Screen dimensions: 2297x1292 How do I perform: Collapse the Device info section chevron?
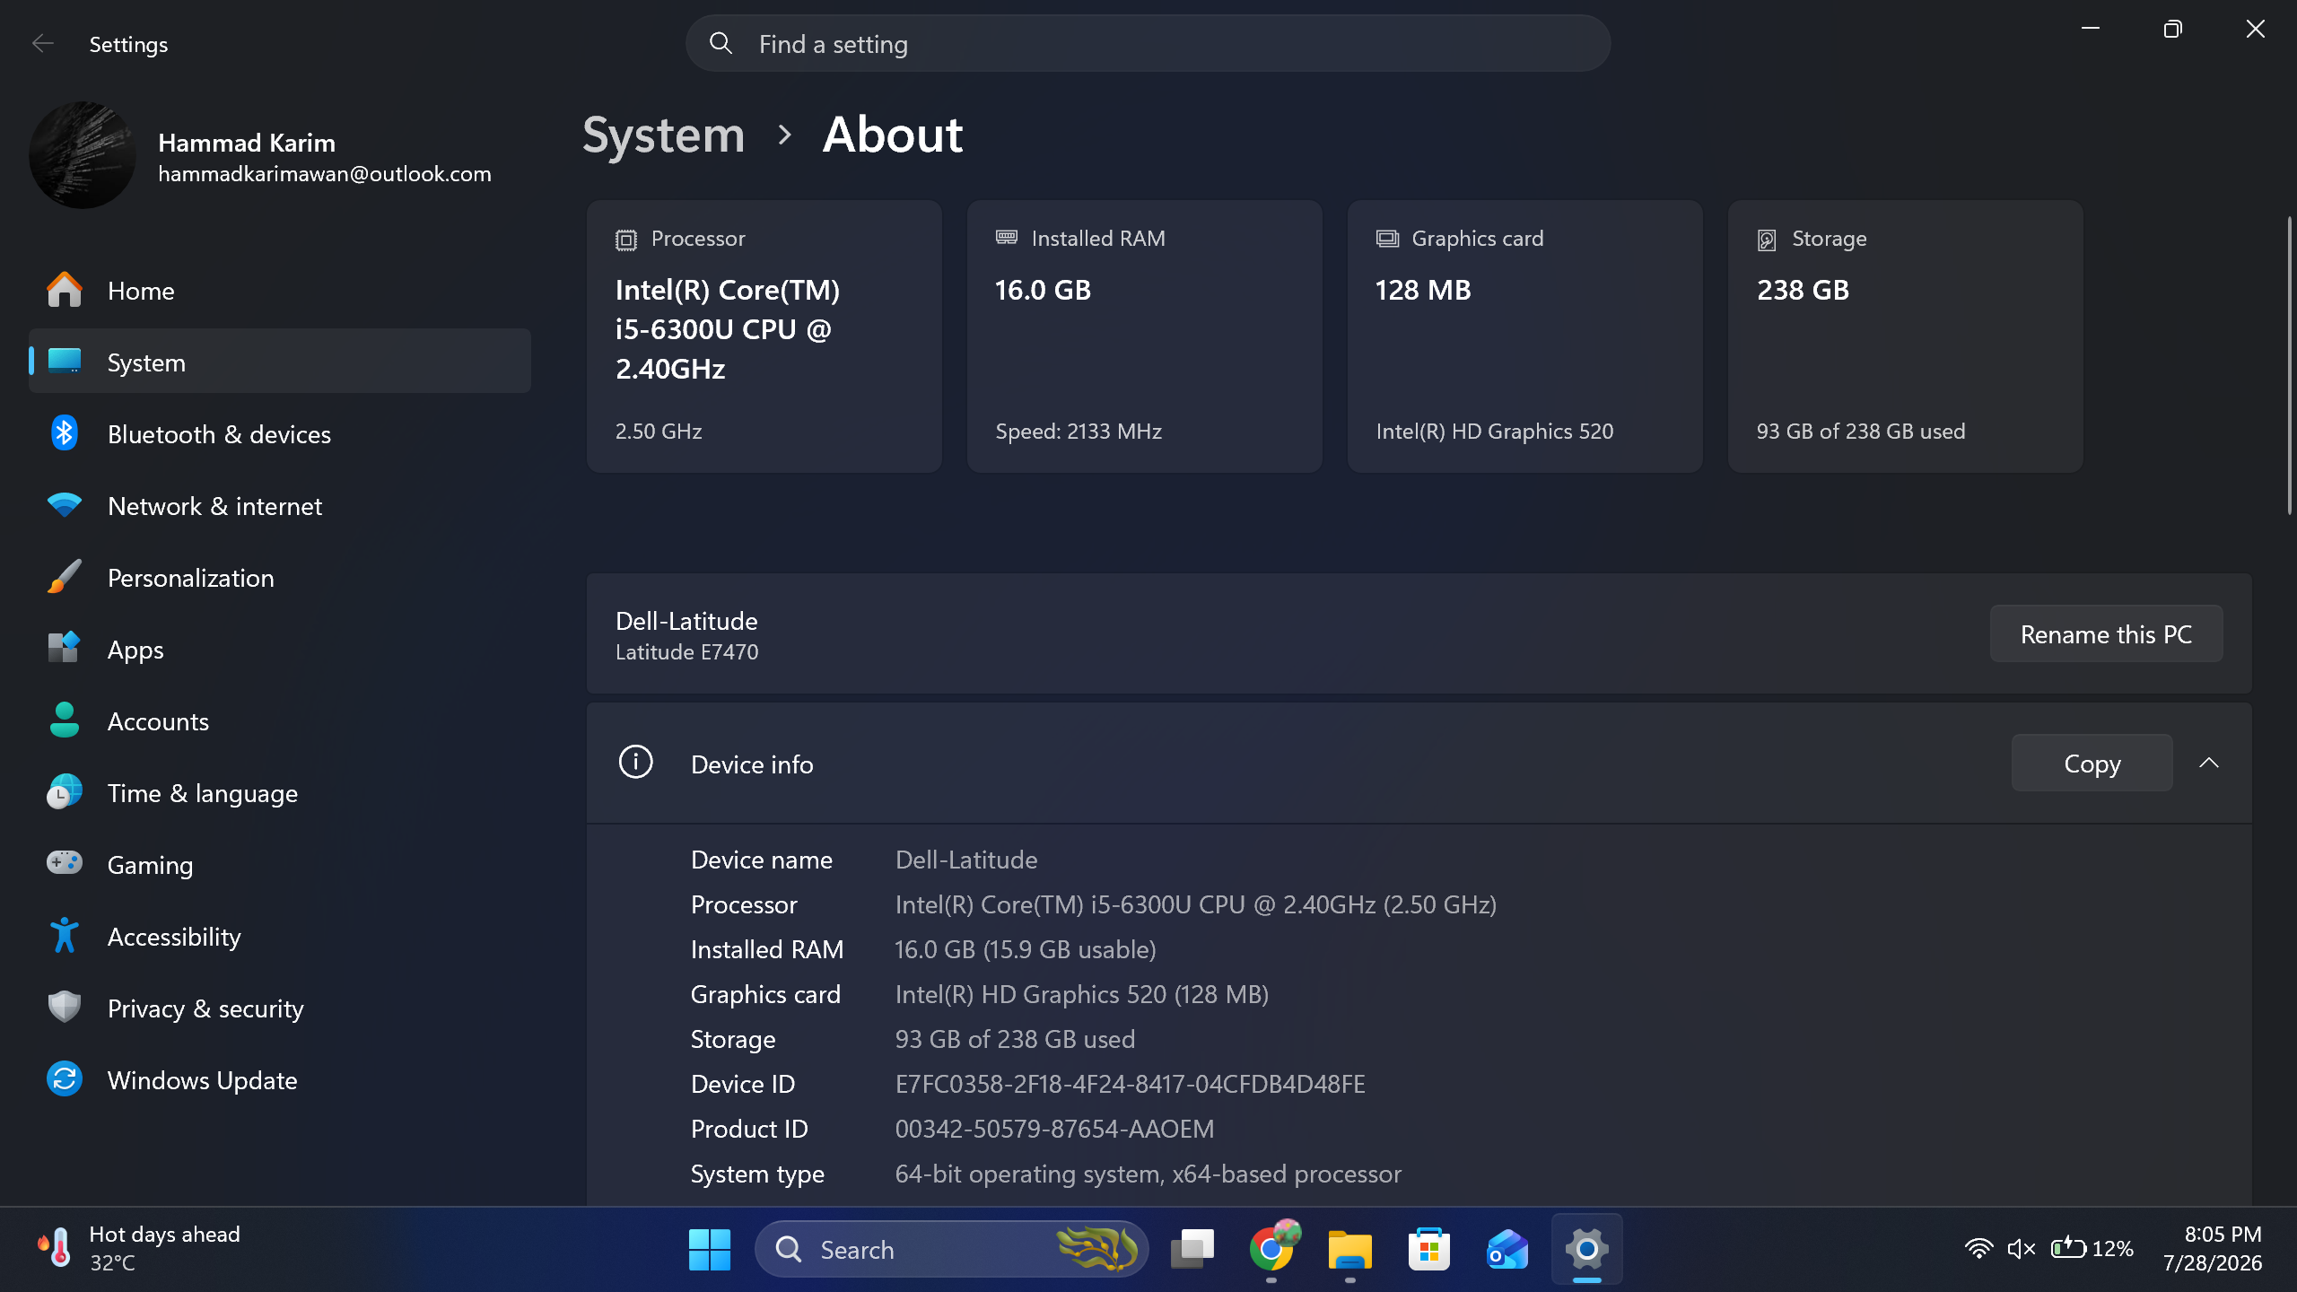point(2209,763)
